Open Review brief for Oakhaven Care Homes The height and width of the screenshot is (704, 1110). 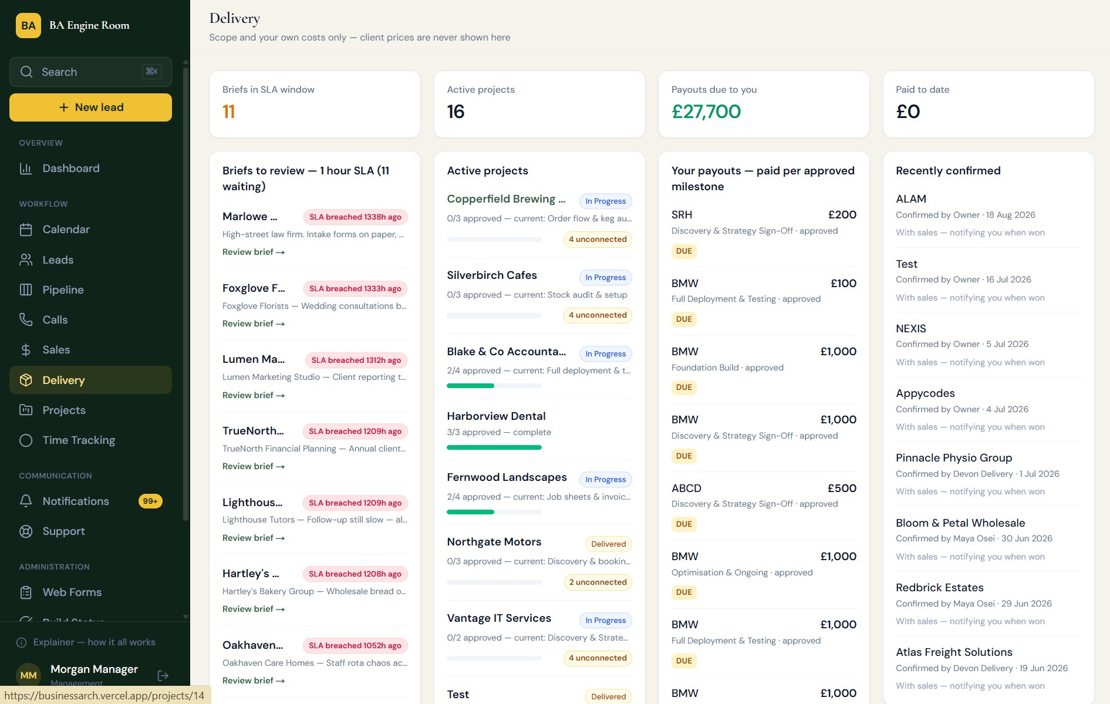(x=254, y=681)
